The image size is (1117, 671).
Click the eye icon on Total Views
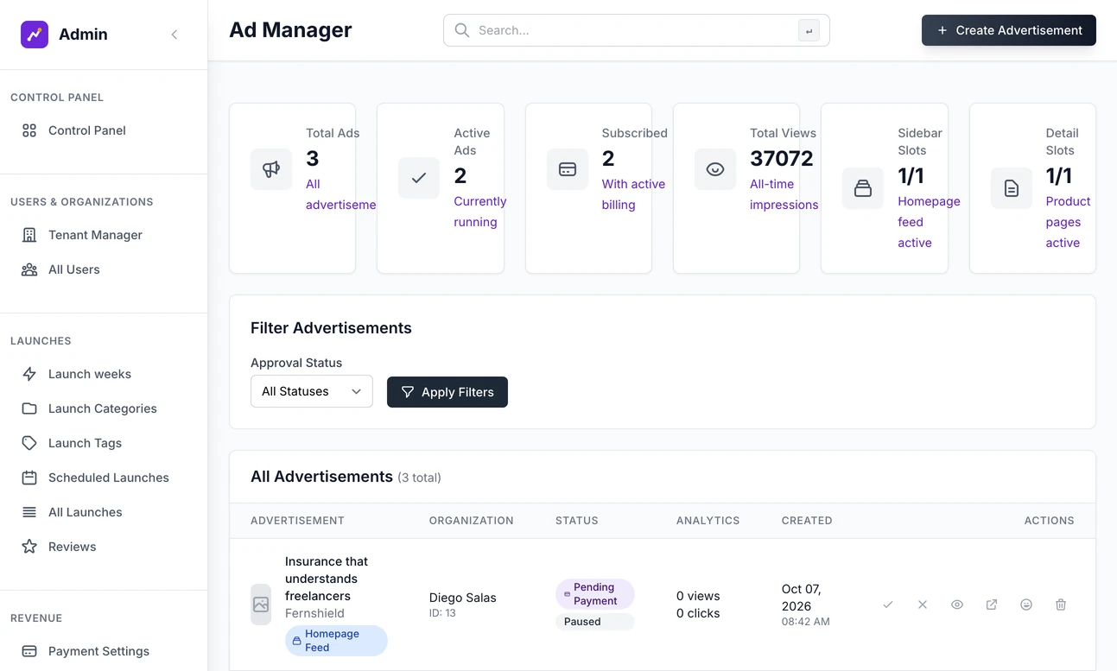coord(715,169)
